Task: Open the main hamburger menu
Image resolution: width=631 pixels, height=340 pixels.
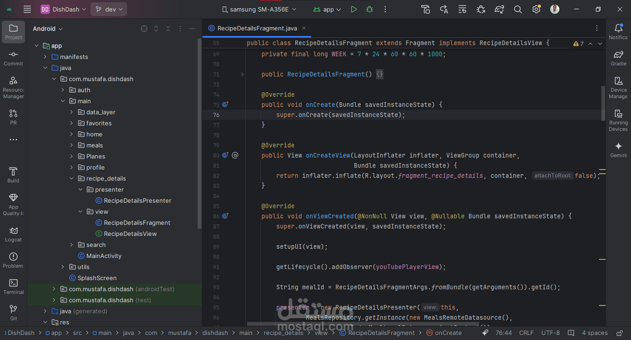Action: pyautogui.click(x=27, y=9)
